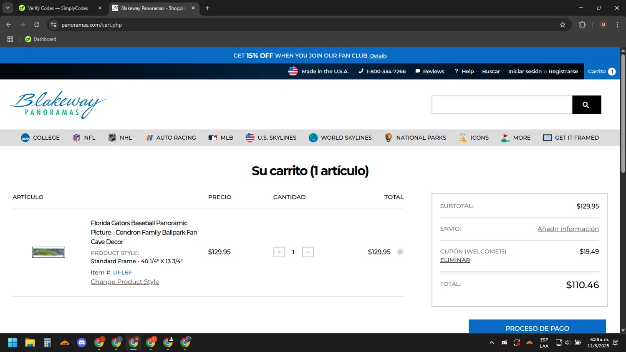Open the WORLD SKYLINES category menu

pos(340,138)
